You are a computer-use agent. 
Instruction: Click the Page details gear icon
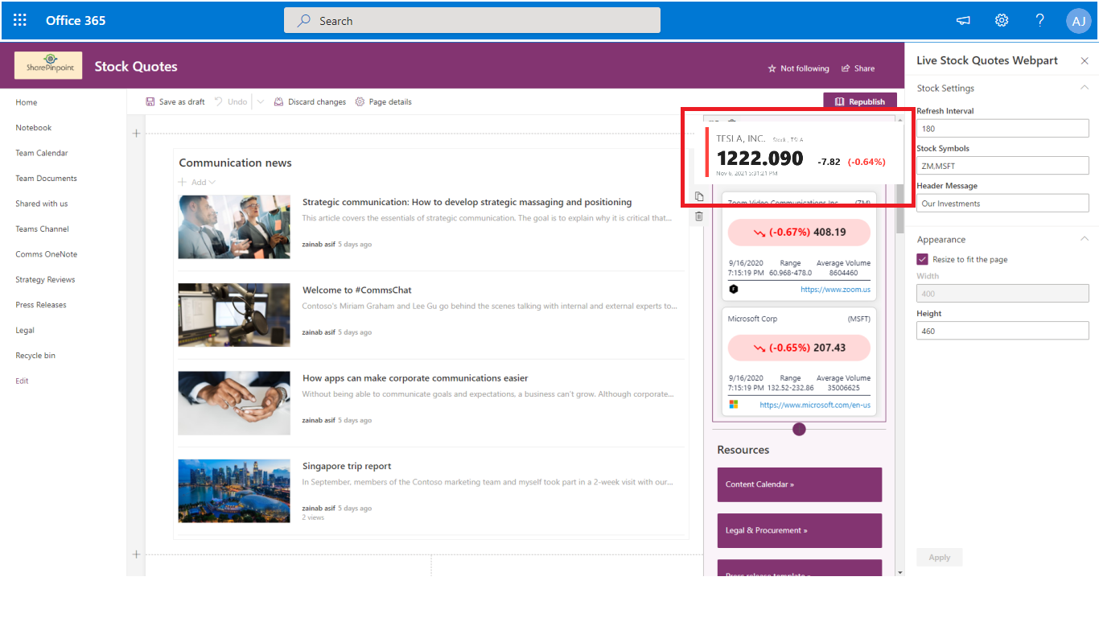360,102
